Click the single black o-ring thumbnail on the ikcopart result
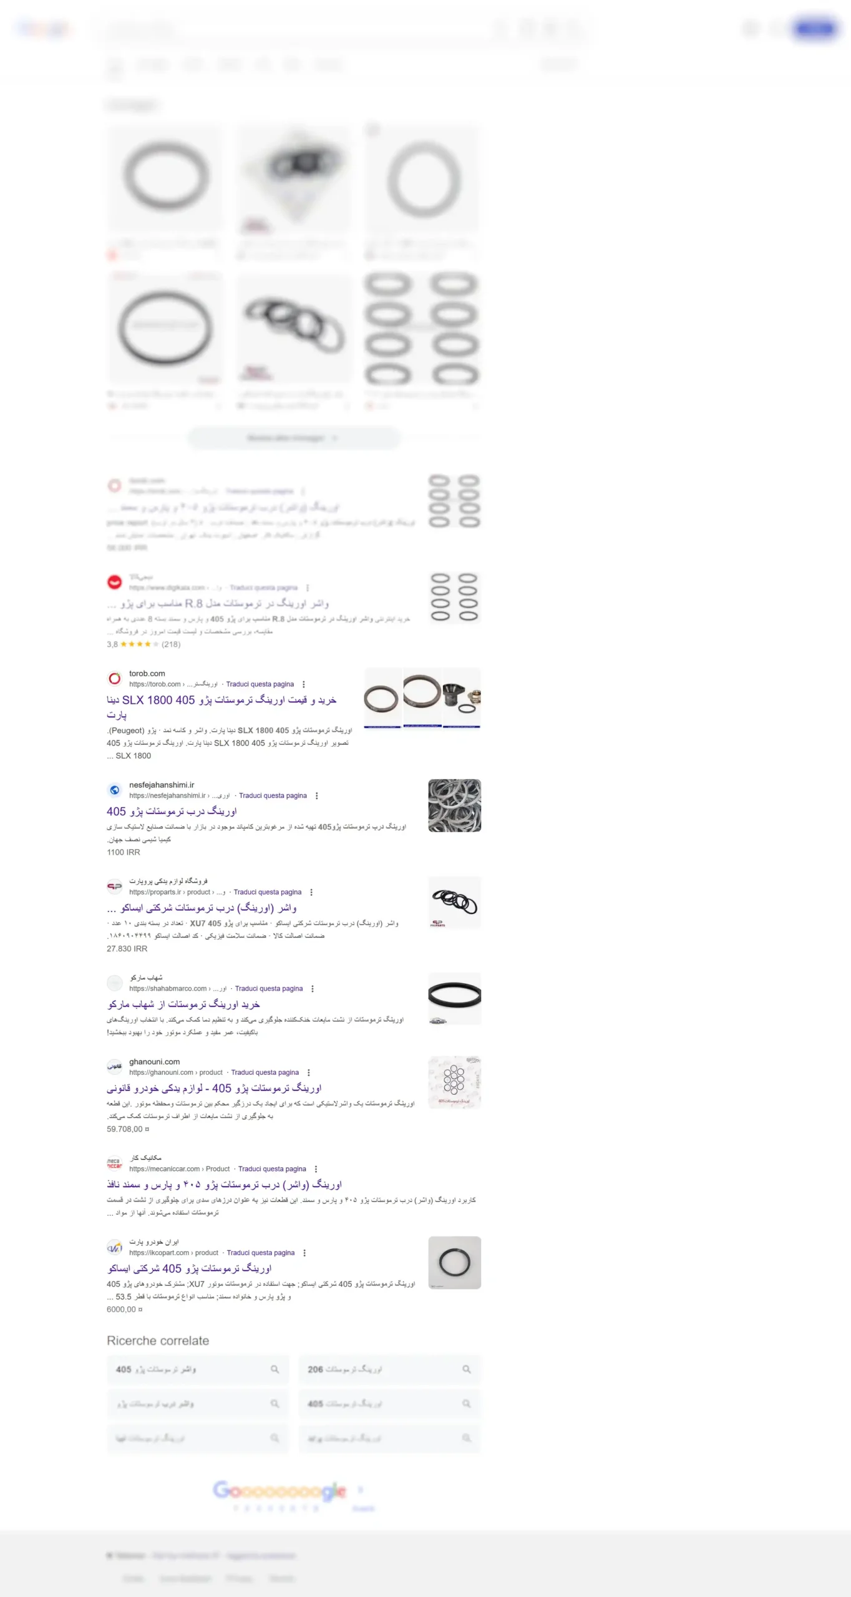This screenshot has height=1597, width=851. pos(454,1262)
